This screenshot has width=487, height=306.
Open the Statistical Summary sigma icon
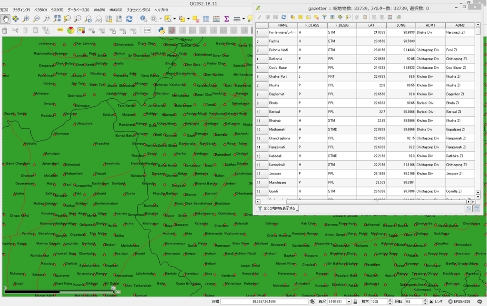[x=227, y=19]
